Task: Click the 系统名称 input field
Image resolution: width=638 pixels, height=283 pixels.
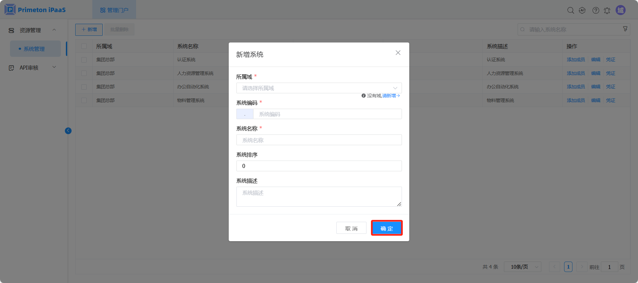Action: pos(319,140)
